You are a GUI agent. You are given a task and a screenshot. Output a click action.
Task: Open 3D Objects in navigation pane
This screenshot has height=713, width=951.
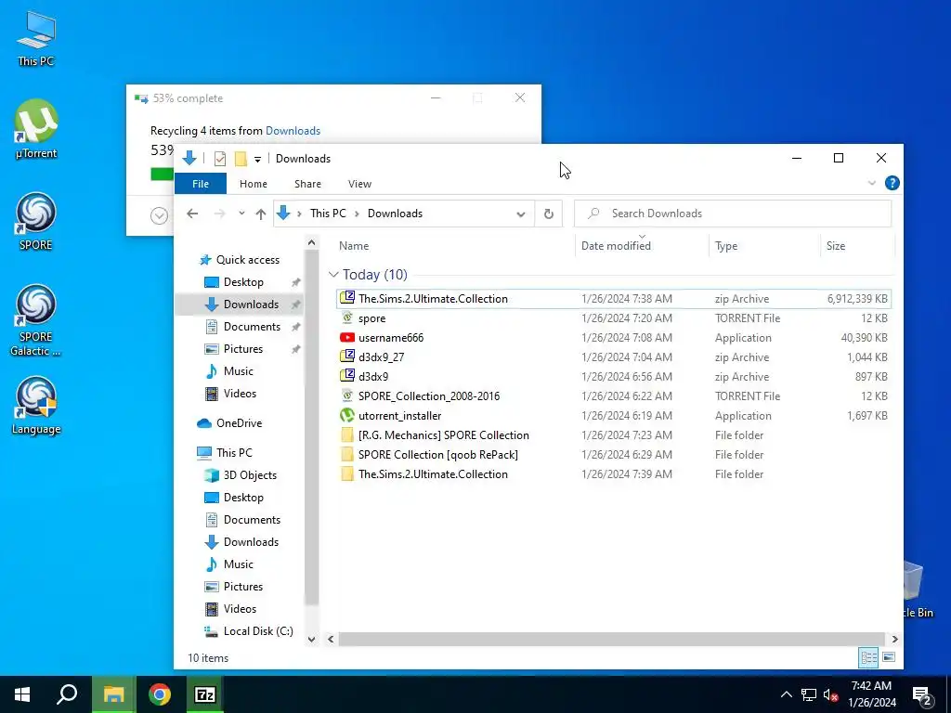[x=241, y=475]
